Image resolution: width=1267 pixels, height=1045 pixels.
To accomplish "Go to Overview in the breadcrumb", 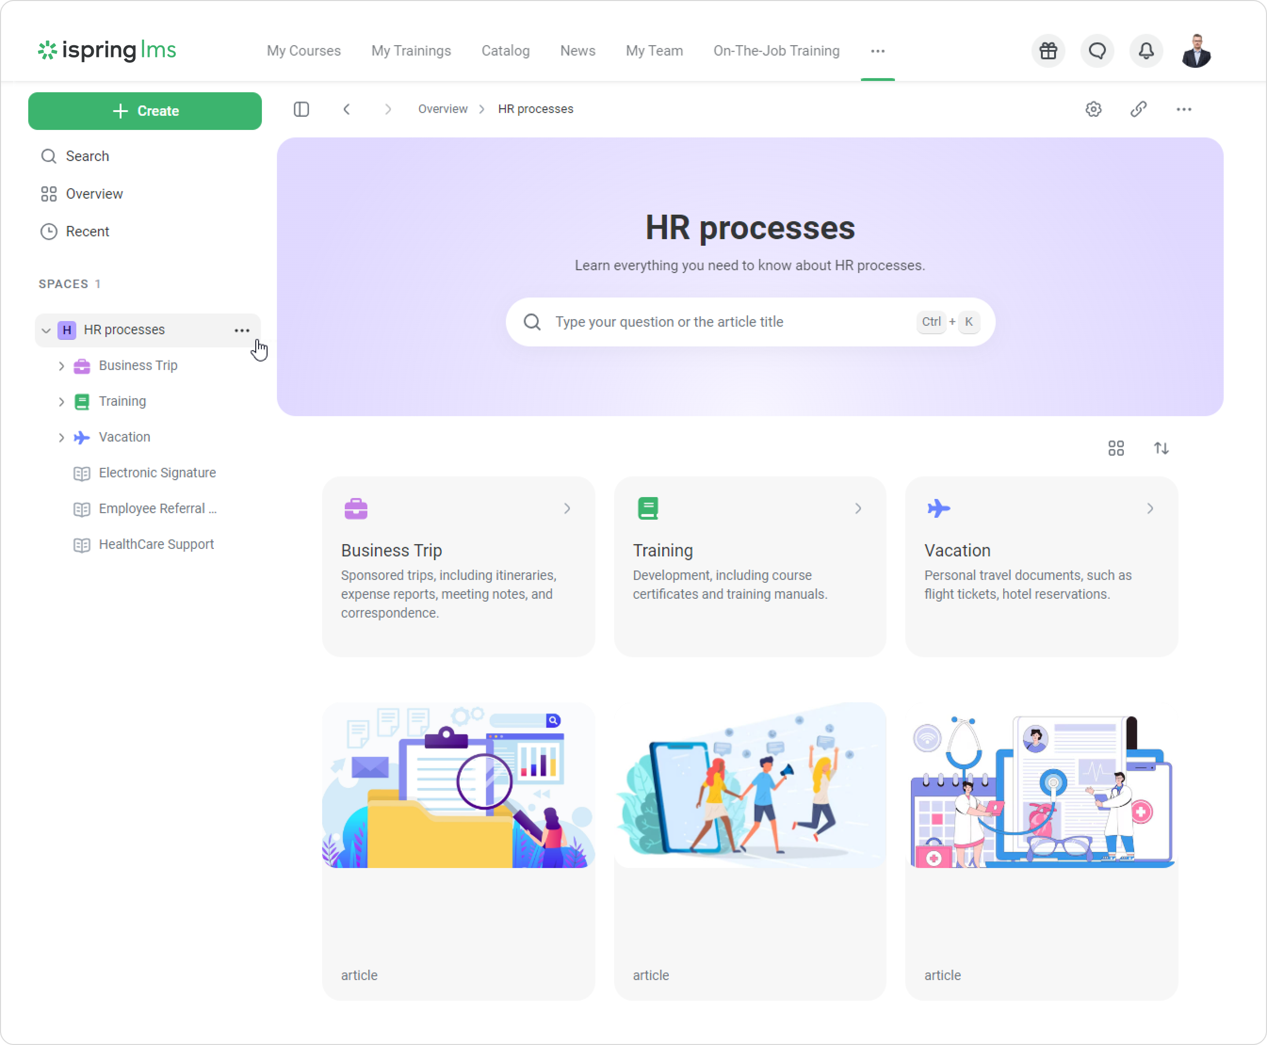I will coord(443,109).
